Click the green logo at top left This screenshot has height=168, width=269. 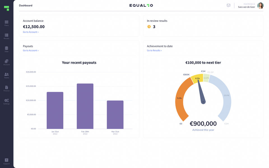[x=6, y=8]
